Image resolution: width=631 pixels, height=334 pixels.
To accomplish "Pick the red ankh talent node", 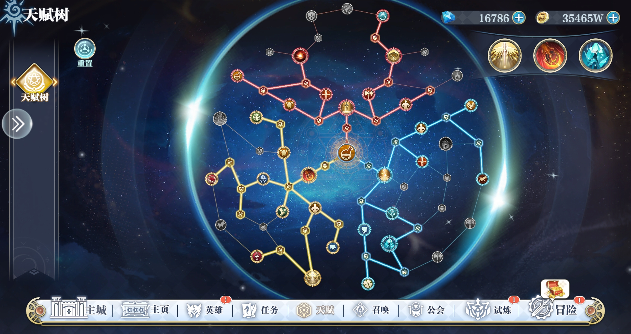I will point(257,256).
